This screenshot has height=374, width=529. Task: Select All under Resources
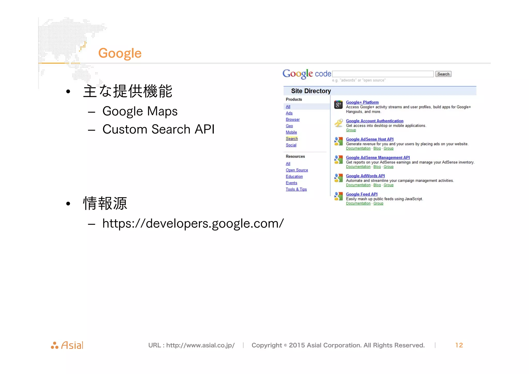point(288,164)
